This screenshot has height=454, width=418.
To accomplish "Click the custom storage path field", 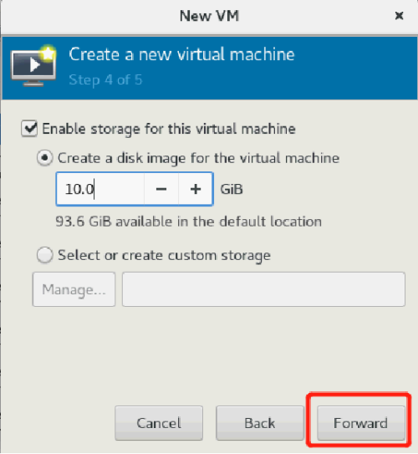I will pyautogui.click(x=263, y=289).
